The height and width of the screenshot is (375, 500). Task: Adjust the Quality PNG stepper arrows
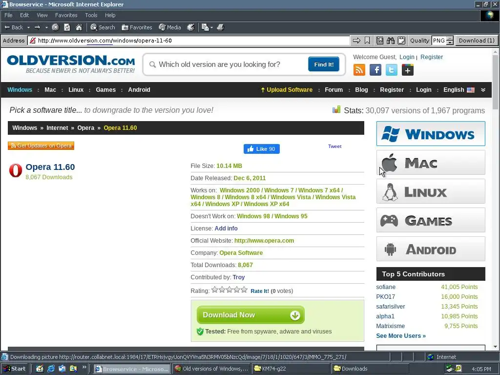(x=450, y=41)
